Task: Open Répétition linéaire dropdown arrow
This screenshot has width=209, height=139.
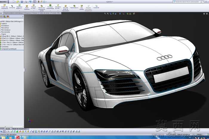Action: [19, 11]
